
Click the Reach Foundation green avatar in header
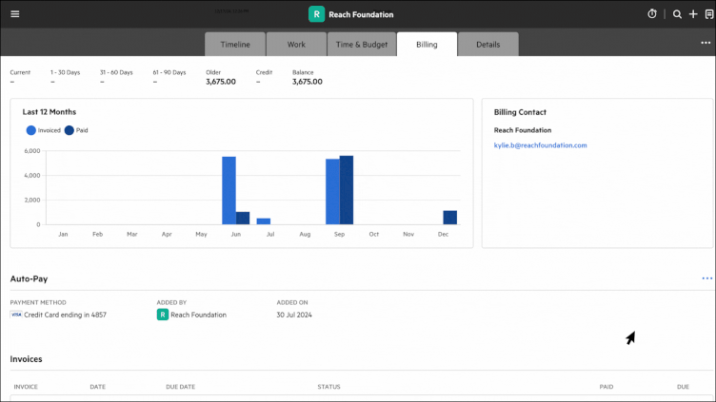pos(316,14)
